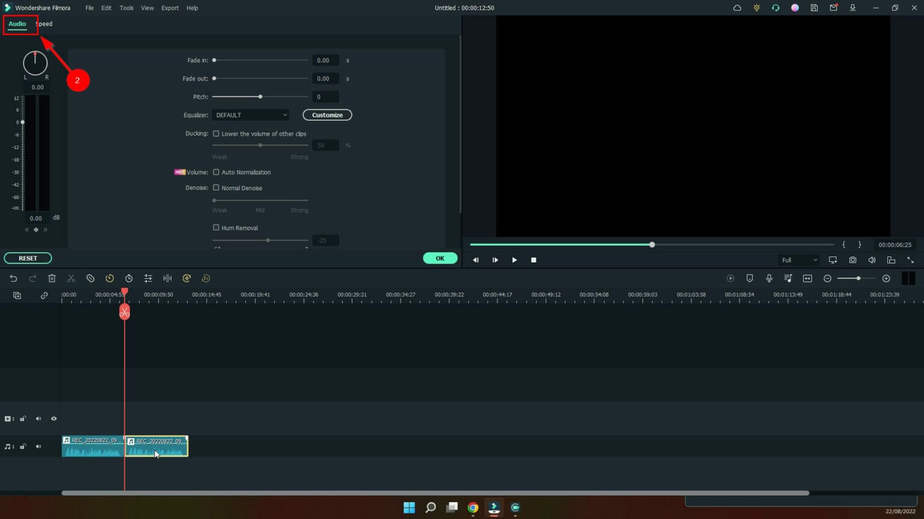Click the Undo icon above the timeline
Viewport: 924px width, 519px height.
coord(13,278)
